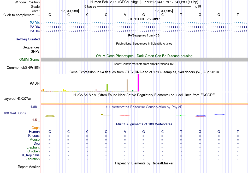
Task: Click the 'Mouse' species label
Action: pyautogui.click(x=34, y=140)
